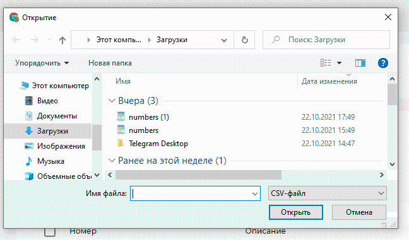Click the Открыть button
Image resolution: width=409 pixels, height=240 pixels.
coord(296,212)
